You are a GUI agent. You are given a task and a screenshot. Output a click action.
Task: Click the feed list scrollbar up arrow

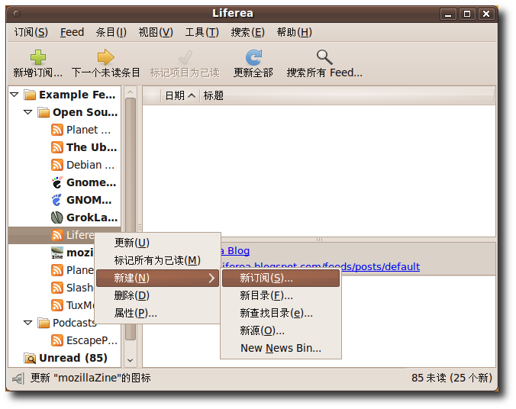[131, 92]
